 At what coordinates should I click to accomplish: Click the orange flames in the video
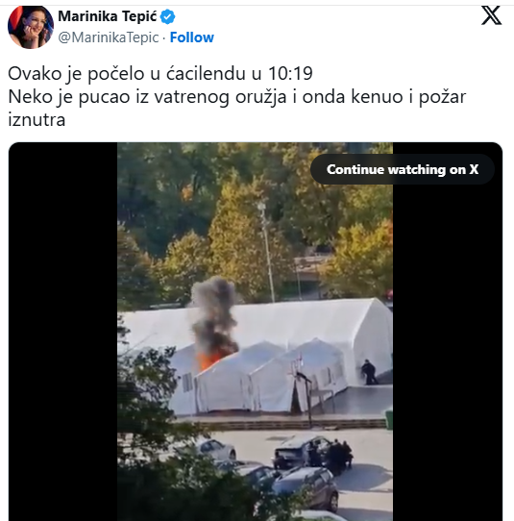208,360
